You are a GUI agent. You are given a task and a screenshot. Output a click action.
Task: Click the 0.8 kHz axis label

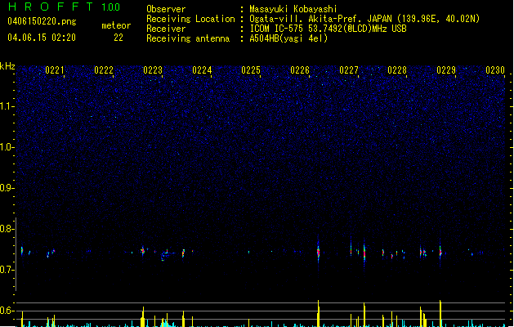point(7,229)
